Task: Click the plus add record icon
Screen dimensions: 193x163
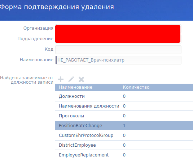Action: coord(61,79)
